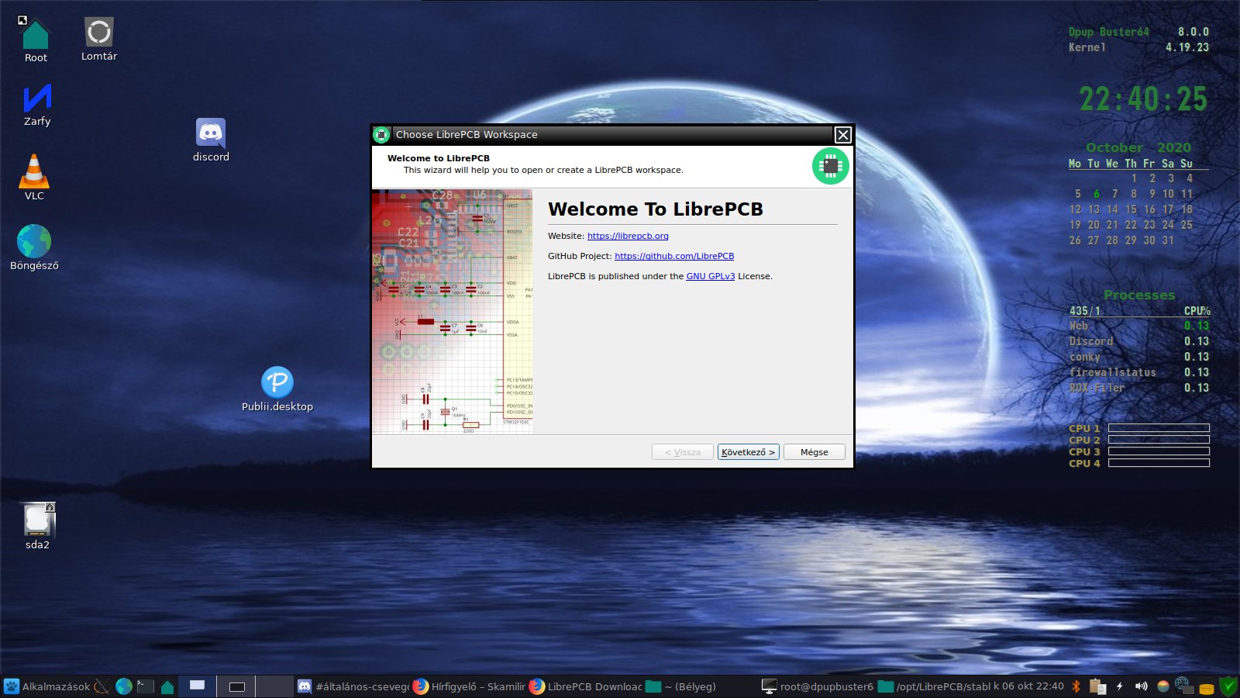
Task: Open the network globe tray icon
Action: (1184, 686)
